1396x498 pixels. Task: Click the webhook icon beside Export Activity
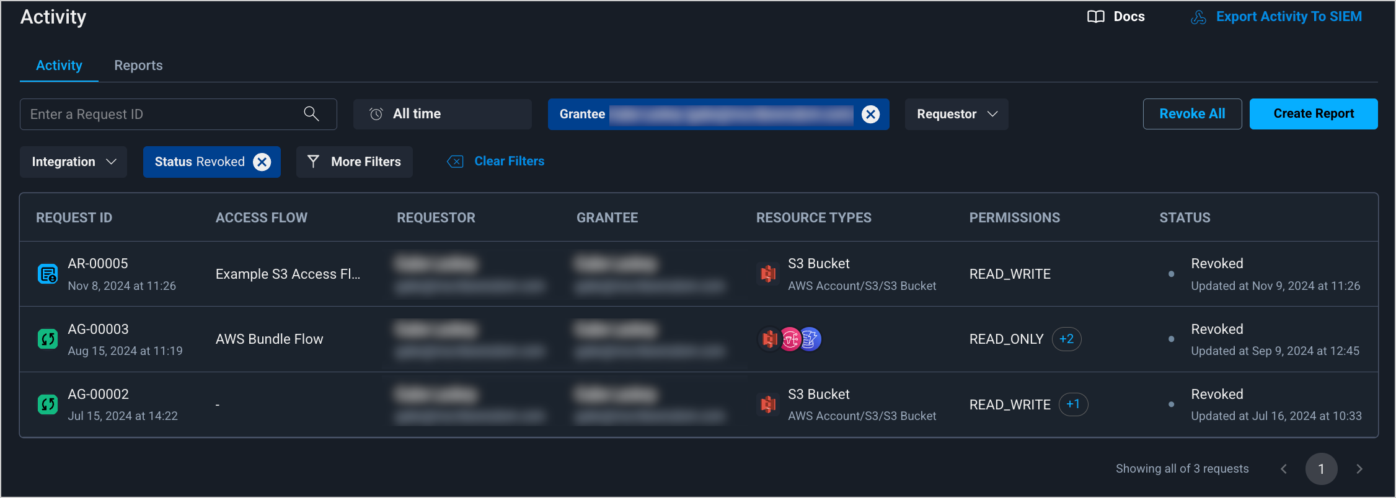coord(1198,17)
